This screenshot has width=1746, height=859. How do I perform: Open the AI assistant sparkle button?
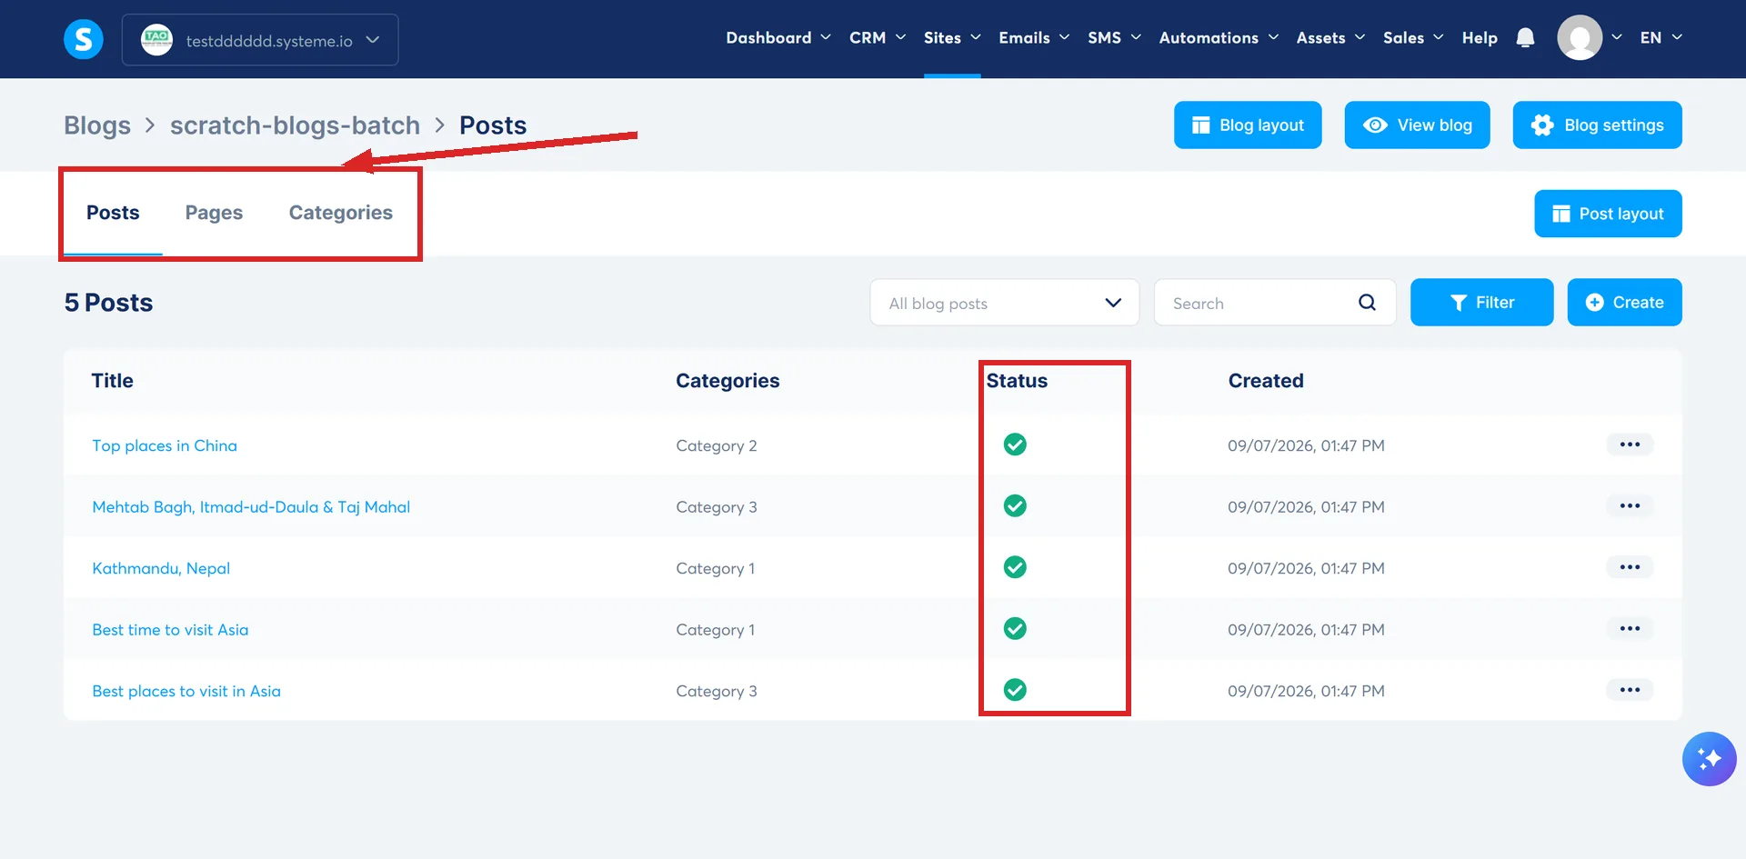click(x=1709, y=758)
